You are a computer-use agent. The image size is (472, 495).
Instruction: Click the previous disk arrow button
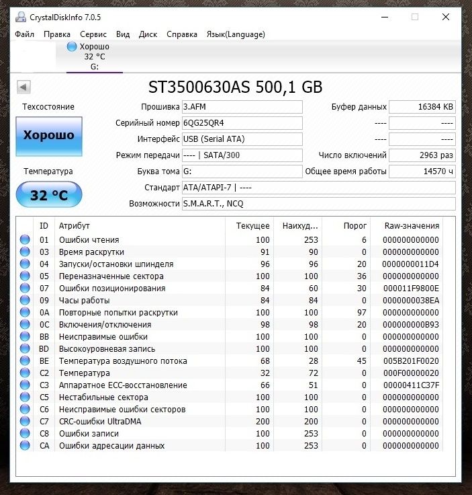(x=23, y=87)
